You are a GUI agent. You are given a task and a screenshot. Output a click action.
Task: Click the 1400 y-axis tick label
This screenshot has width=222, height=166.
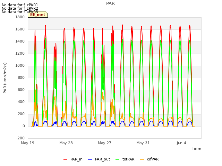(20, 41)
